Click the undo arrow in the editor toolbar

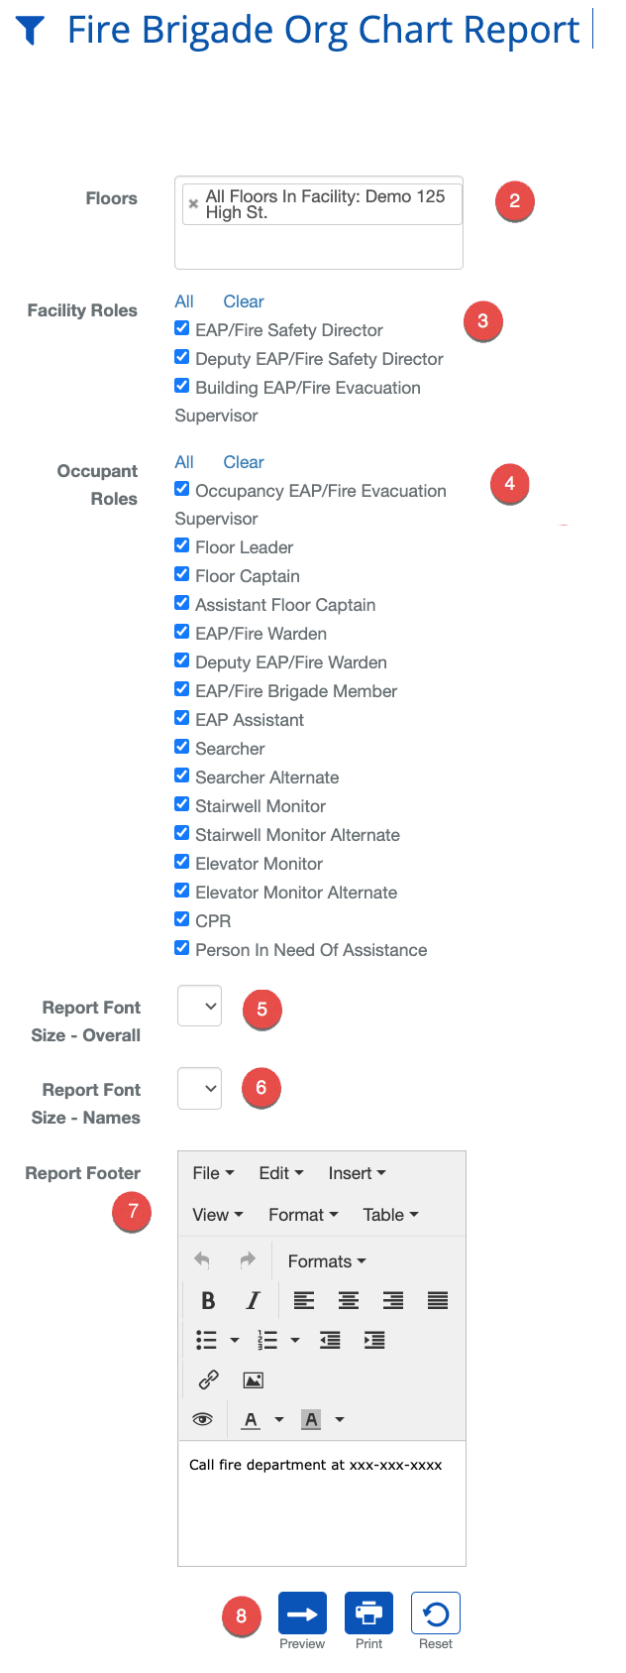coord(201,1260)
